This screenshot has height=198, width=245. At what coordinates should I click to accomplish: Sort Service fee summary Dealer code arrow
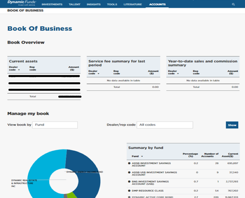[x=98, y=73]
